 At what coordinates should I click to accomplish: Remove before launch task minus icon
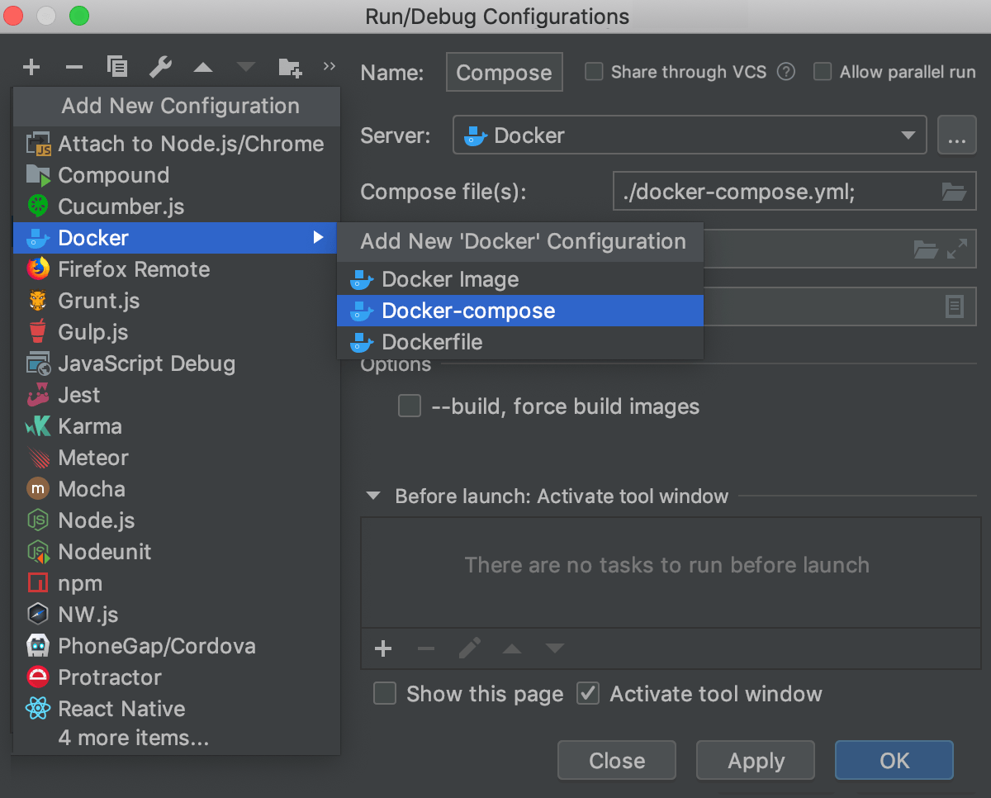[x=426, y=648]
